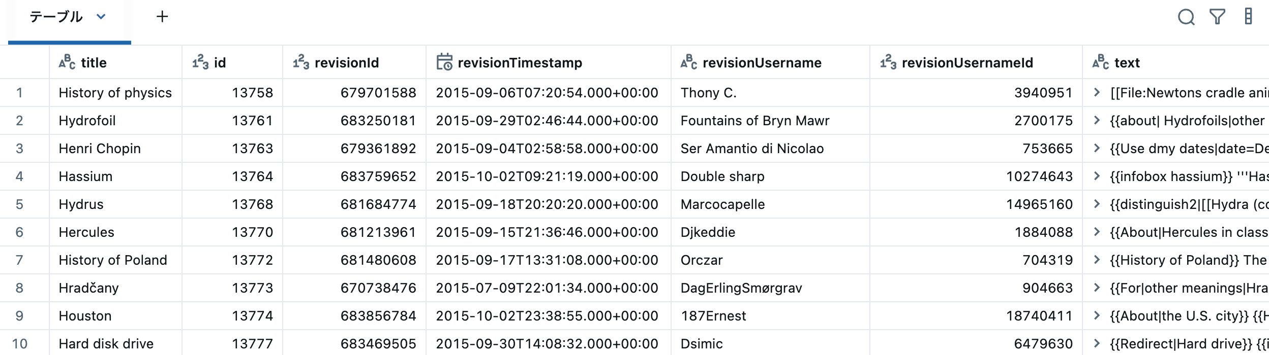Select the History of Poland title cell

click(x=115, y=260)
